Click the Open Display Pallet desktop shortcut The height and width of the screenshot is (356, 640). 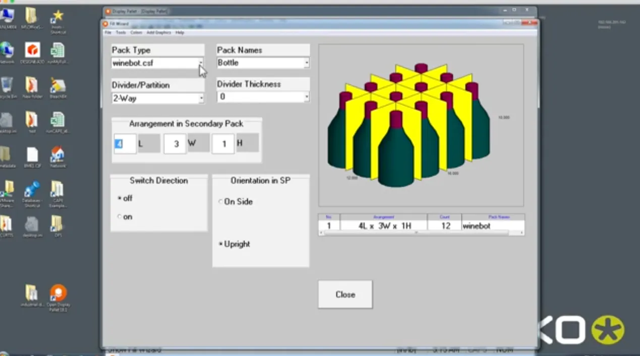point(58,294)
